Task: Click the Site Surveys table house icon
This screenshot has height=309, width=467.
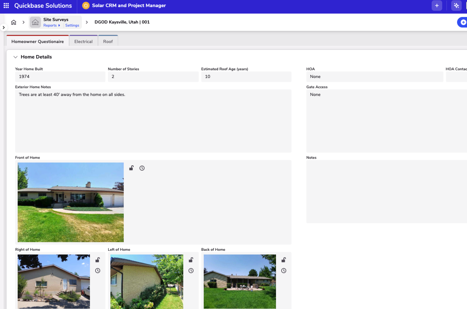Action: point(35,22)
